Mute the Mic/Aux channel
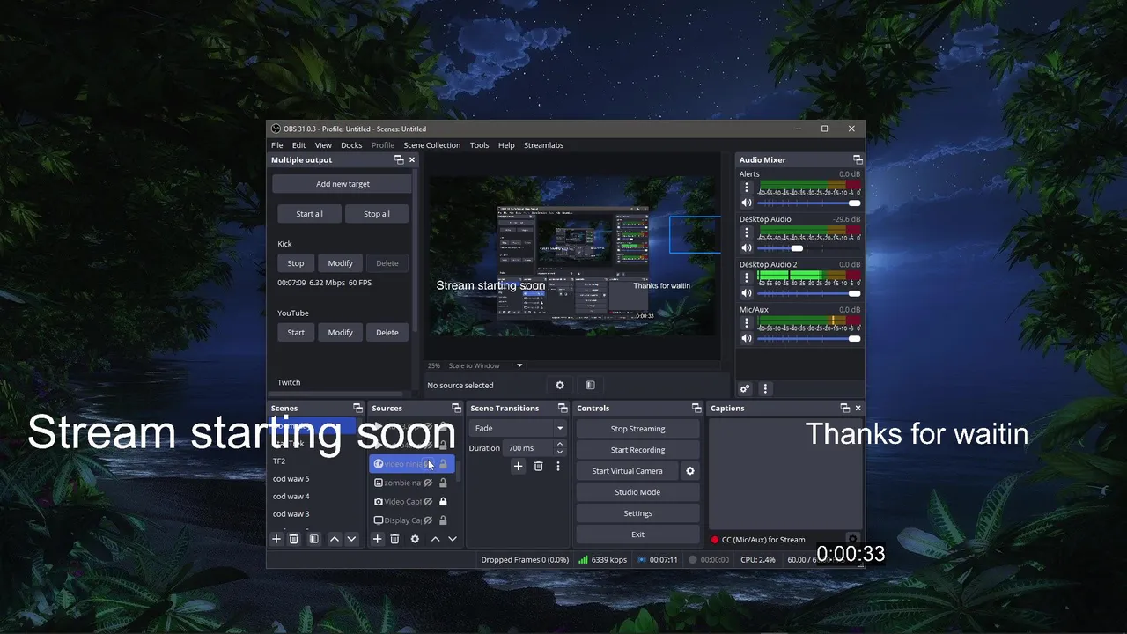The image size is (1127, 634). pyautogui.click(x=747, y=338)
